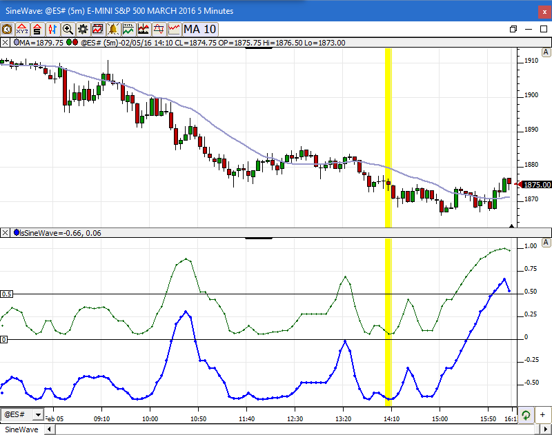Click the restore-down window icon in title bar
552x435 pixels.
[513, 29]
